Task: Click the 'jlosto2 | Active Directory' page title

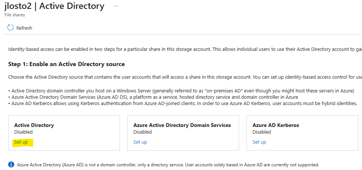Action: 54,6
